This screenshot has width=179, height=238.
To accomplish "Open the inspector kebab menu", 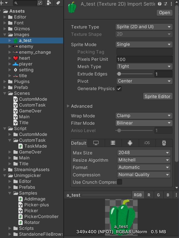I will click(171, 4).
